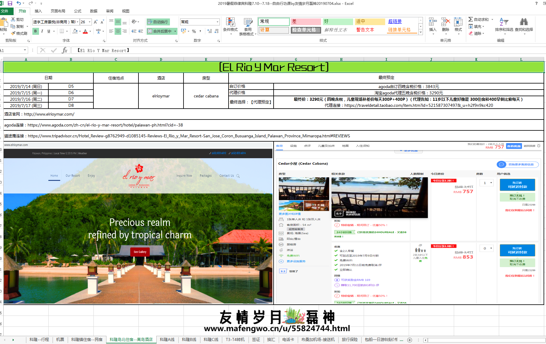Image resolution: width=546 pixels, height=344 pixels.
Task: Open the font size dropdown showing 26
Action: [x=90, y=22]
